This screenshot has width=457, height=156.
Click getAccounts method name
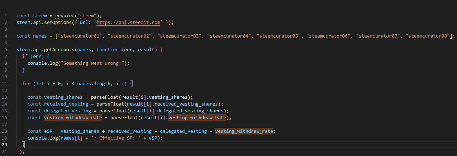coord(59,49)
